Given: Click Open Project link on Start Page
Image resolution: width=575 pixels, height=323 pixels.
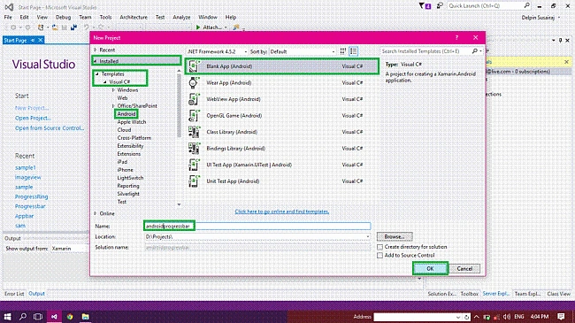Looking at the screenshot, I should [33, 119].
